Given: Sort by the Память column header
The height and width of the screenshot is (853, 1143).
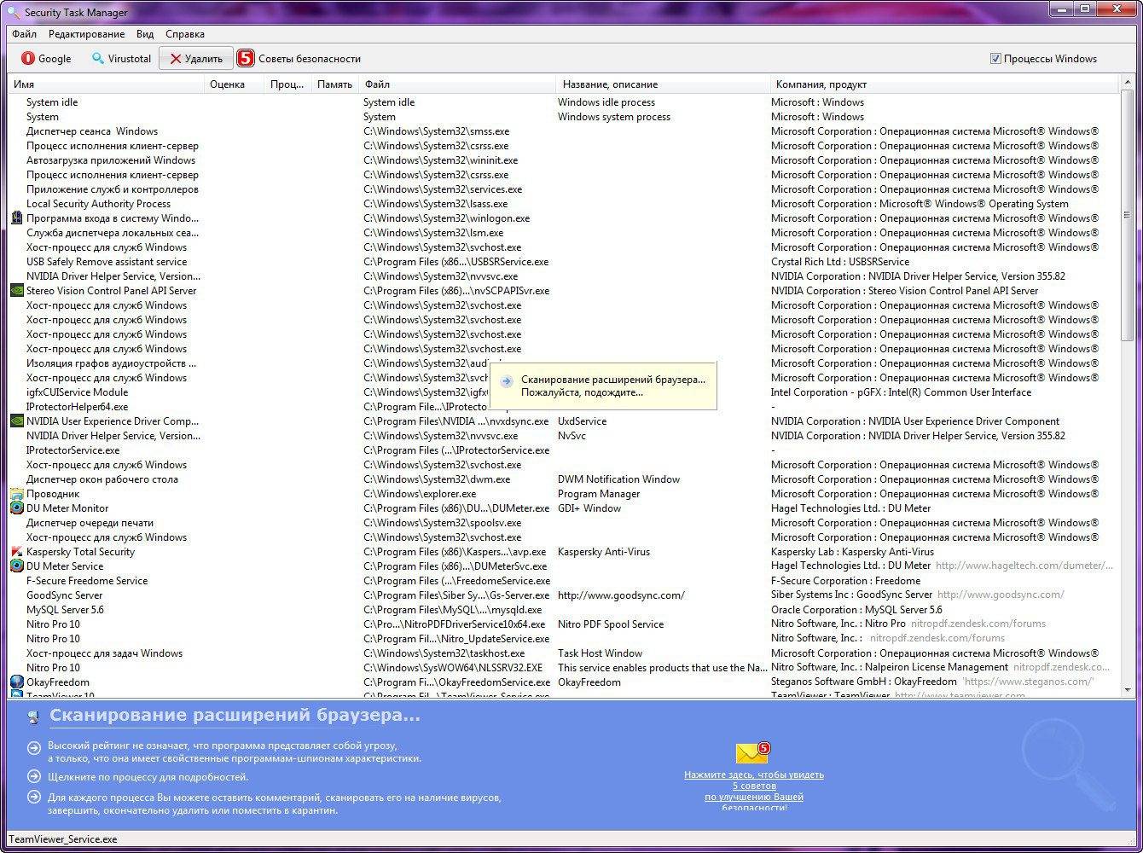Looking at the screenshot, I should point(334,84).
